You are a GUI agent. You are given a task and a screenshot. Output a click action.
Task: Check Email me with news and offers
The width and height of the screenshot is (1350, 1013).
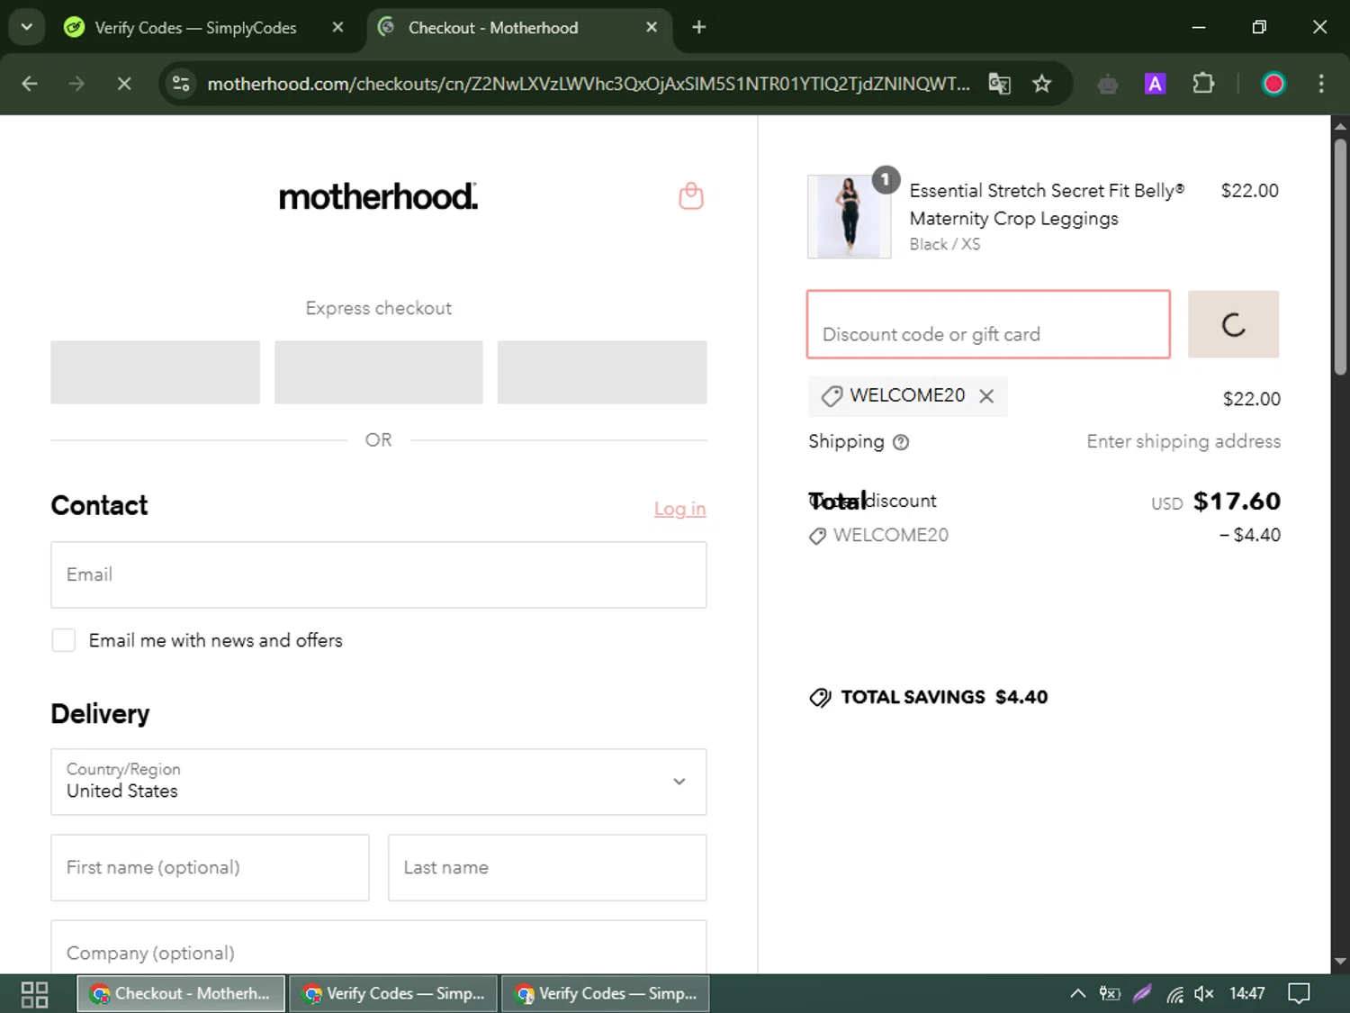click(64, 640)
